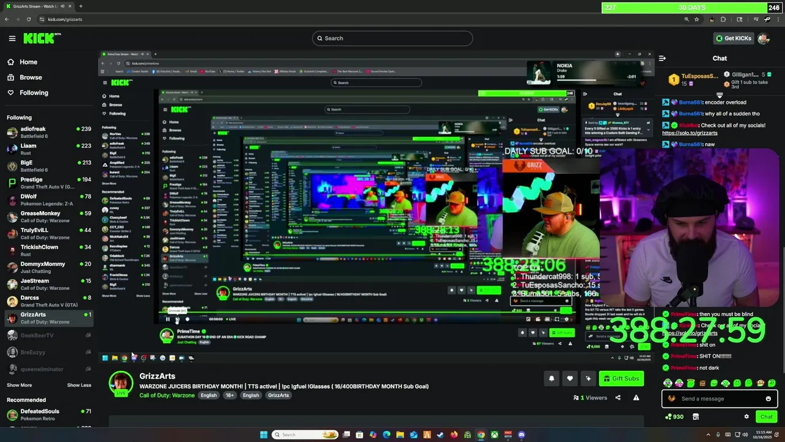Click the GrizzArts streamer avatar
Viewport: 785px width, 442px height.
coord(121,384)
